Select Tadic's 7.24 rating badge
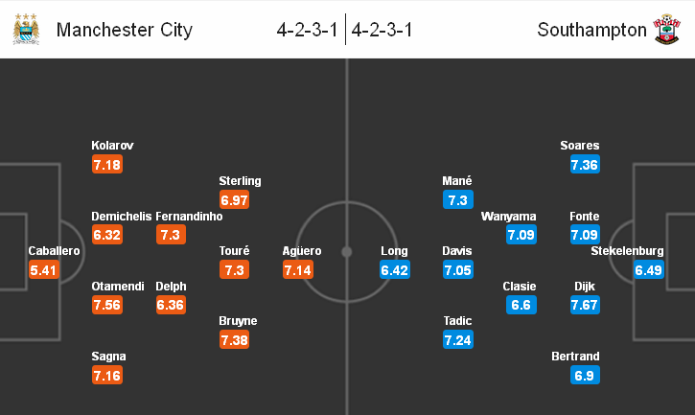Screen dimensions: 695x415 [x=458, y=340]
